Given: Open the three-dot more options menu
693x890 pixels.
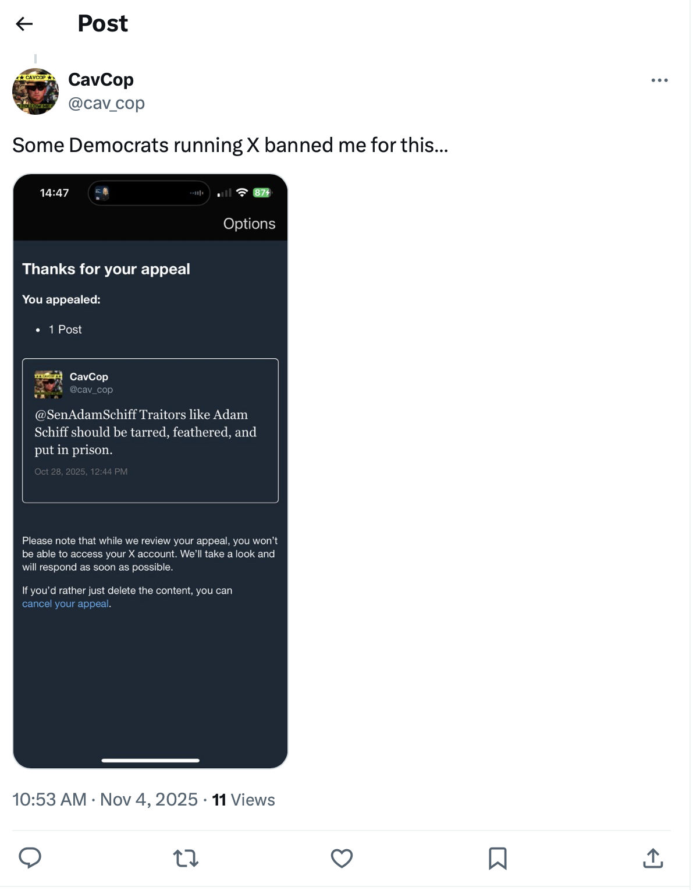Looking at the screenshot, I should [659, 80].
